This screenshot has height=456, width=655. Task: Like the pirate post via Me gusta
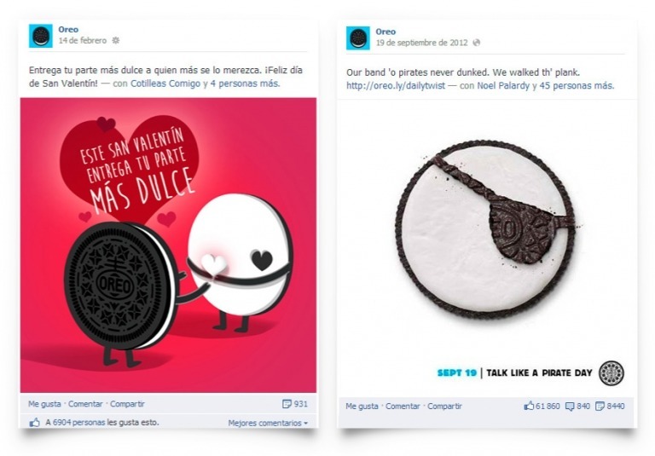pos(362,406)
